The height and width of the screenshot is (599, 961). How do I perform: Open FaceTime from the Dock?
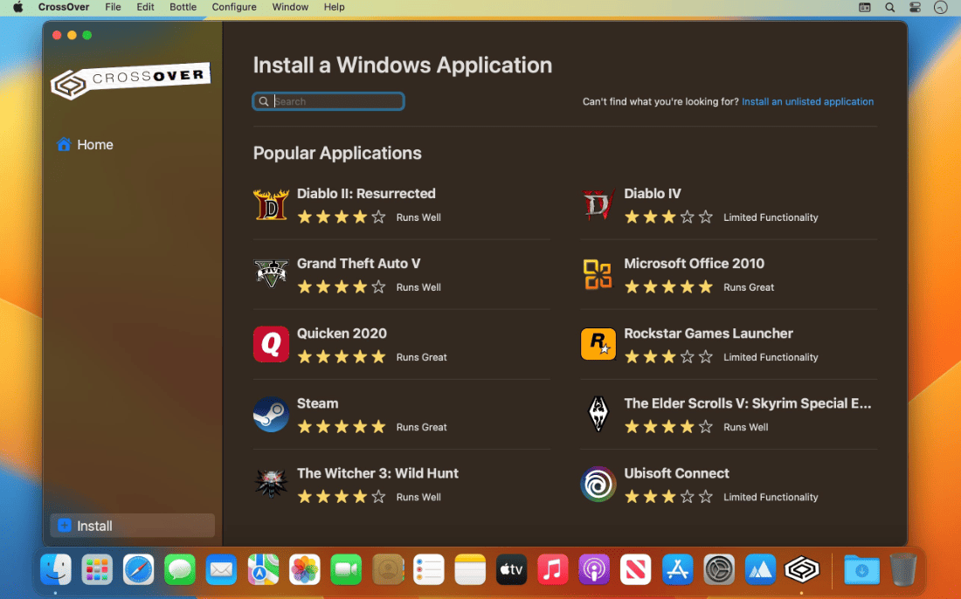point(346,569)
